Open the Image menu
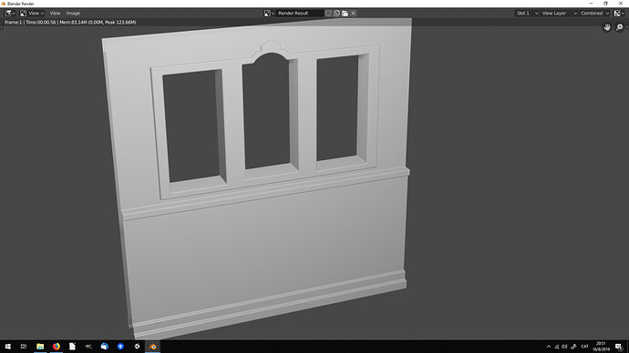The image size is (629, 353). [x=73, y=14]
